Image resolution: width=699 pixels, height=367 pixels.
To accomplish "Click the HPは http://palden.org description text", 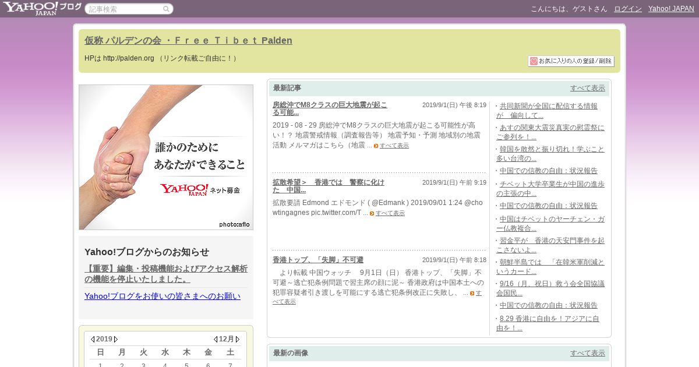I will coord(160,58).
